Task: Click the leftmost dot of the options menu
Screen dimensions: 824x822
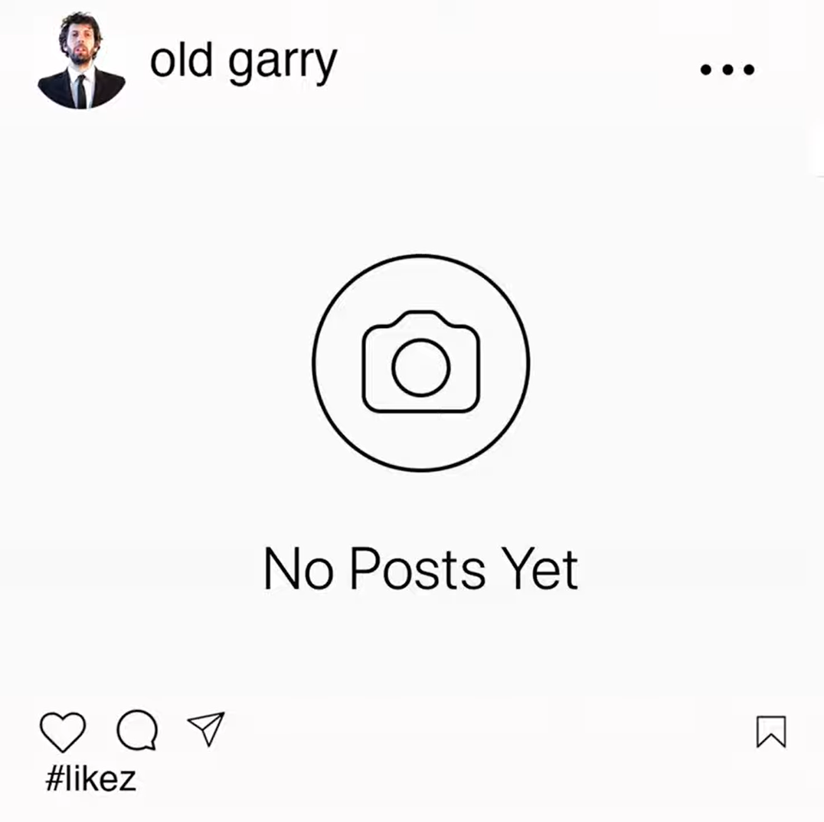Action: 706,70
